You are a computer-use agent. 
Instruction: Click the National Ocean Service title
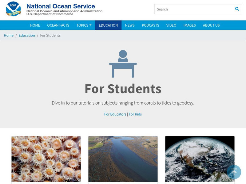point(61,6)
